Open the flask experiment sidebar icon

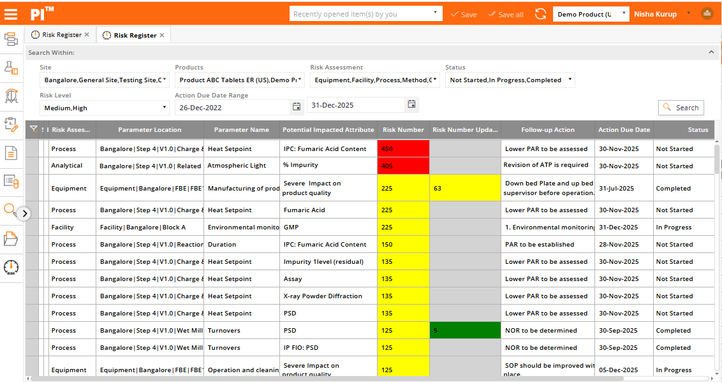tap(11, 68)
